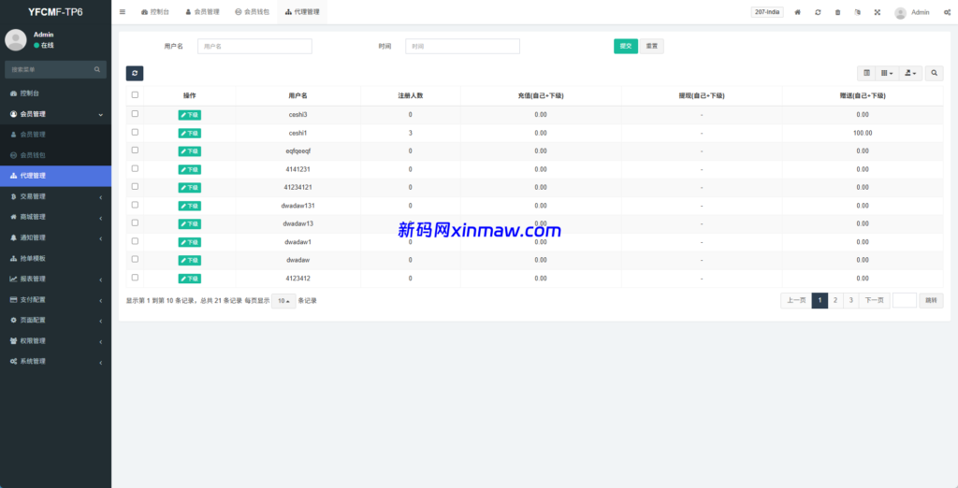This screenshot has width=958, height=488.
Task: Go to the 上一页 previous page
Action: coord(796,300)
